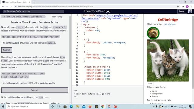This screenshot has width=194, height=109.
Task: Open Sticky Notes from taskbar
Action: [x=96, y=106]
